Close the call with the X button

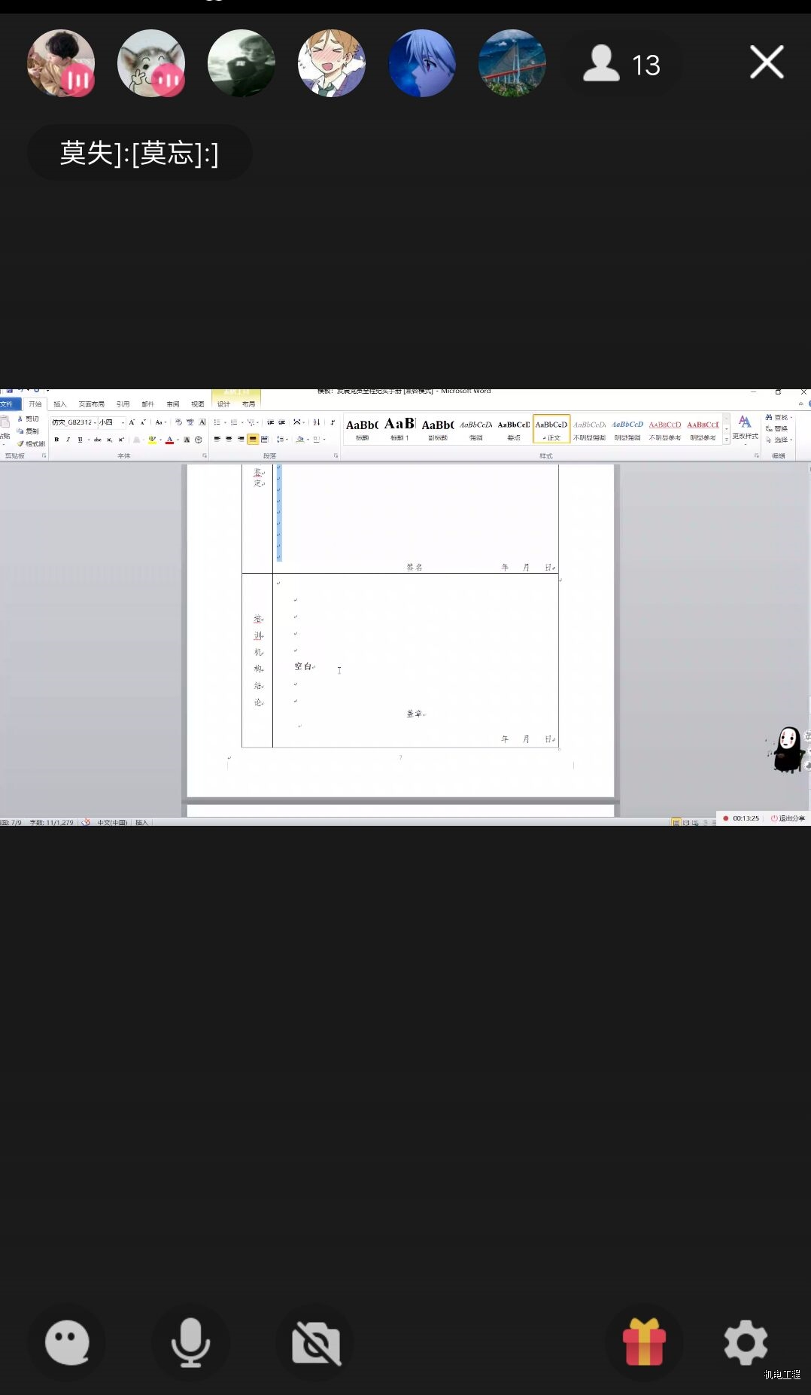(x=767, y=62)
